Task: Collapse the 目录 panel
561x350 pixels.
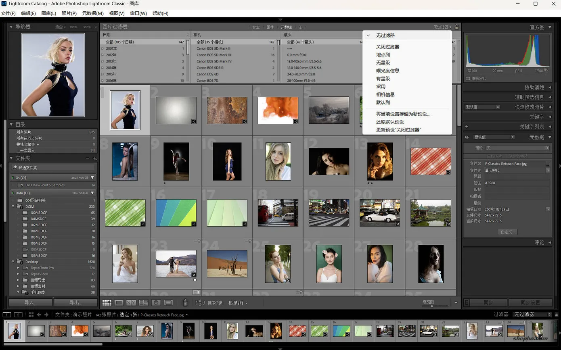Action: tap(11, 125)
